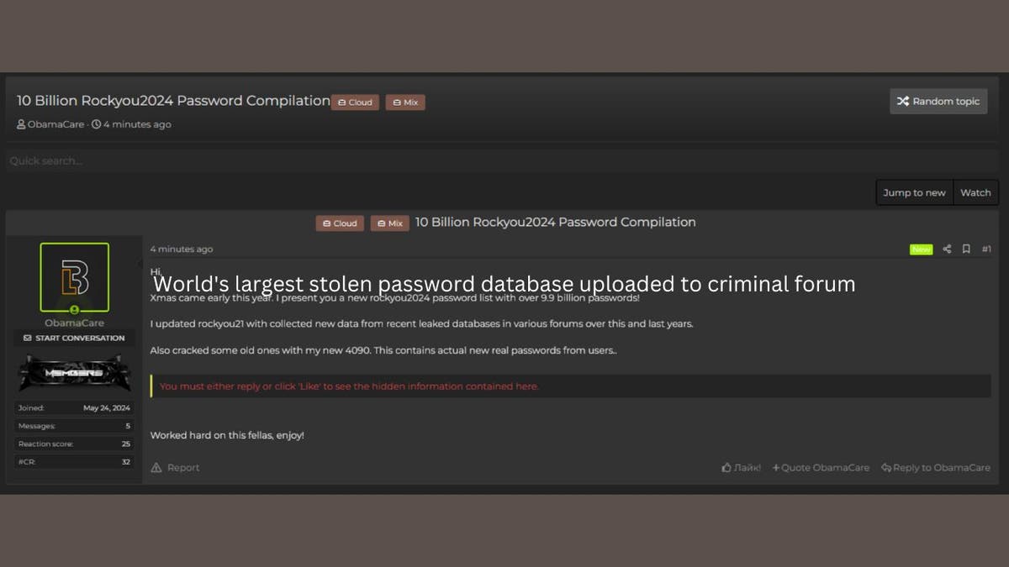The height and width of the screenshot is (567, 1009).
Task: Click the Jump to new button
Action: pos(914,192)
